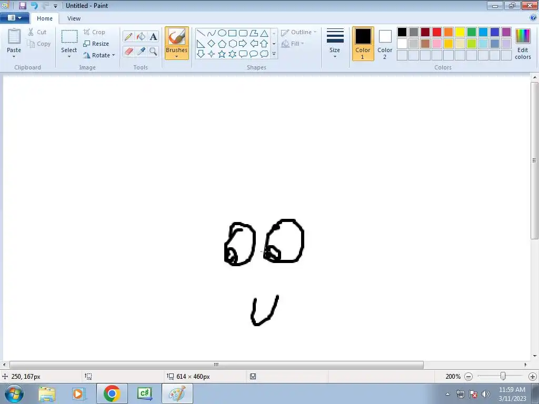This screenshot has height=404, width=539.
Task: Open the Paint application menu button
Action: coord(14,18)
